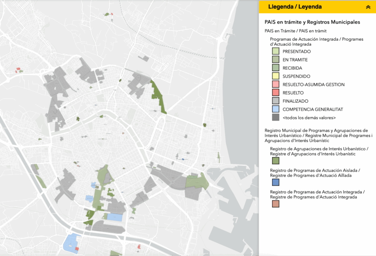The width and height of the screenshot is (376, 256).
Task: Click the PRESENTADO legend swatch
Action: click(x=275, y=51)
